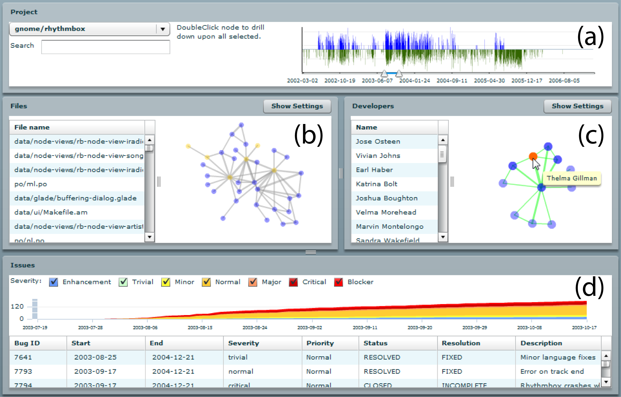621x397 pixels.
Task: Grab the horizontal splitter above Issues panel
Action: click(x=311, y=252)
